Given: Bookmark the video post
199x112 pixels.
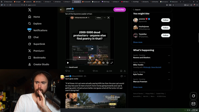Looking at the screenshot, I should (121, 71).
